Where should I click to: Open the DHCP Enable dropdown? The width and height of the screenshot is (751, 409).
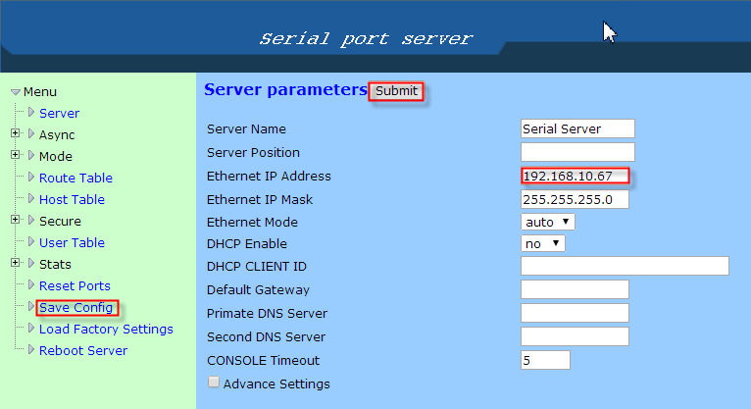542,243
